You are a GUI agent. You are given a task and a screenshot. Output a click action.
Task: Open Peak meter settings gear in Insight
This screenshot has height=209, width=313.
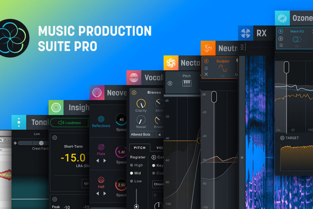pos(55,199)
